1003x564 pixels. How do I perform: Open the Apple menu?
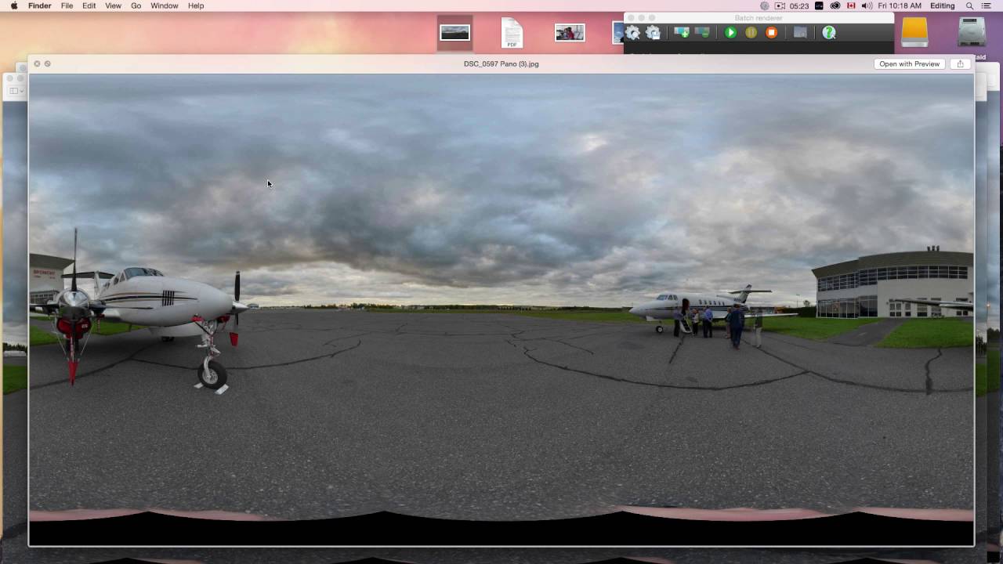click(x=14, y=5)
